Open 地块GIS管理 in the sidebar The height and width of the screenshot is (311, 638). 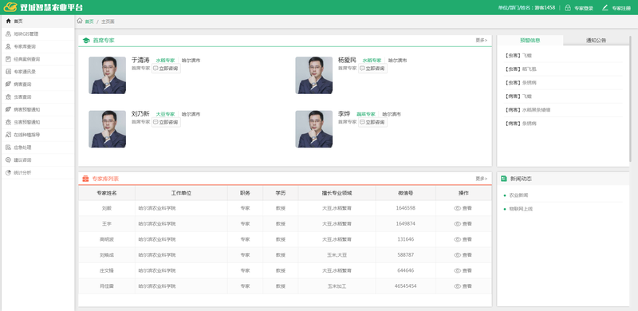(x=37, y=33)
